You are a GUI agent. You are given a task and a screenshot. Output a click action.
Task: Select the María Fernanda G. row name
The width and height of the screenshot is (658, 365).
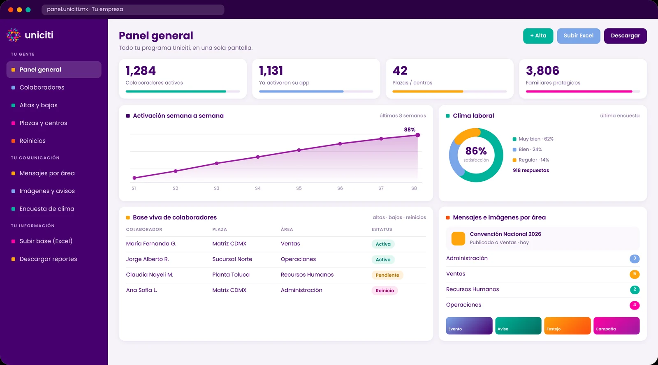pyautogui.click(x=151, y=244)
